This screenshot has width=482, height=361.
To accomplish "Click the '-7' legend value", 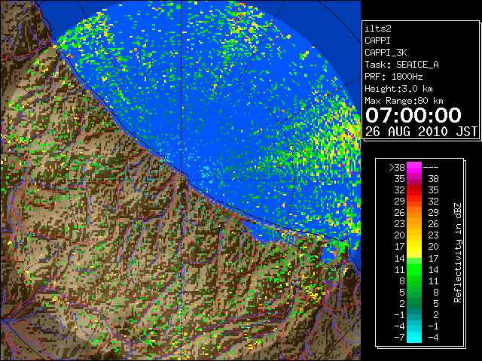I will (x=399, y=337).
